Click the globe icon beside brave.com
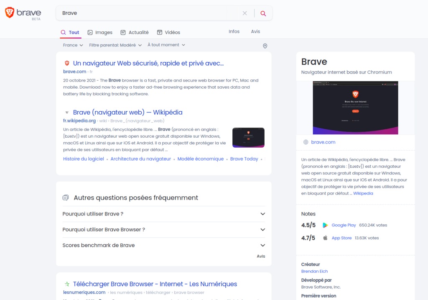The width and height of the screenshot is (428, 300). coord(306,142)
